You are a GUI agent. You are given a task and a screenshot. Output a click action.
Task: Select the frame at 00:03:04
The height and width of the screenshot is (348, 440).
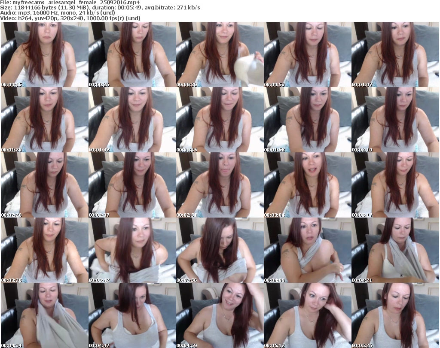click(308, 185)
